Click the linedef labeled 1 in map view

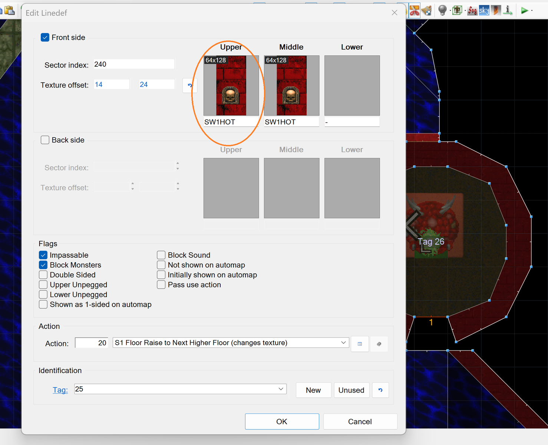(431, 317)
